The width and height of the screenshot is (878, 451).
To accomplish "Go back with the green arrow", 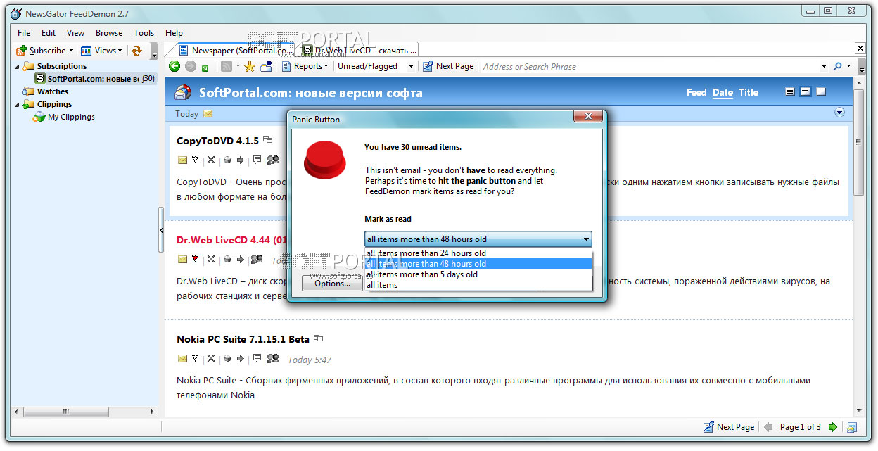I will pos(174,66).
